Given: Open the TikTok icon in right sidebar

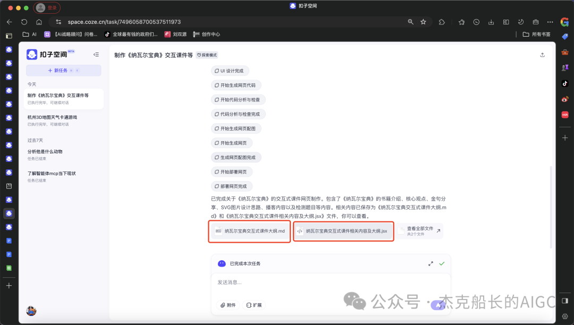Looking at the screenshot, I should [565, 83].
